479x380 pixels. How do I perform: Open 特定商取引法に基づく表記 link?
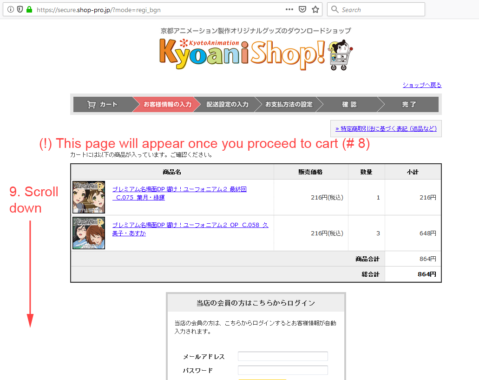click(386, 129)
